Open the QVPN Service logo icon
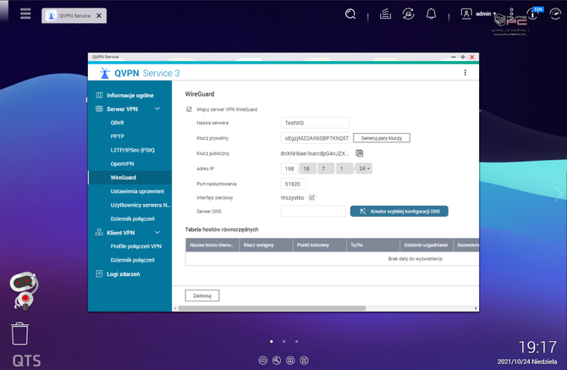This screenshot has width=567, height=370. (x=105, y=73)
